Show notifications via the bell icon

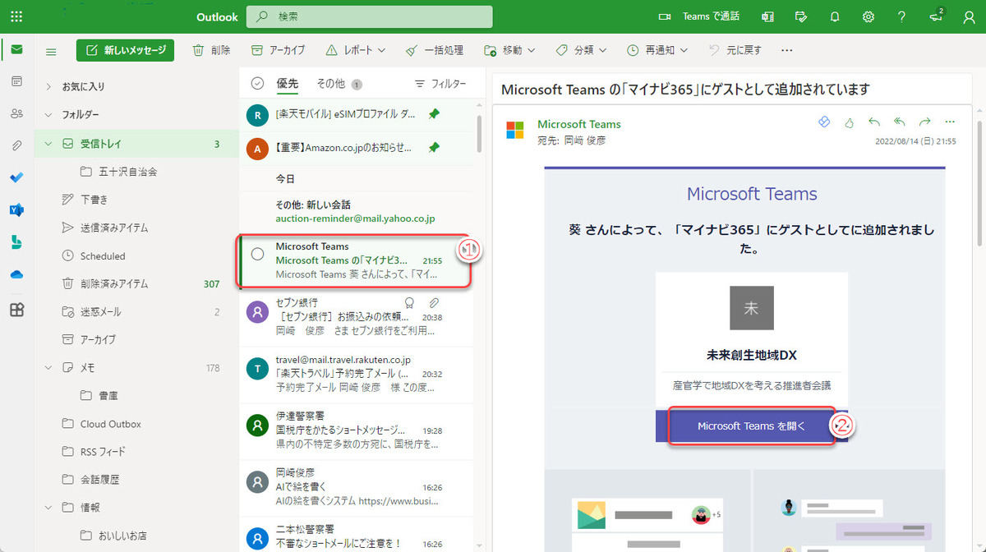tap(835, 16)
